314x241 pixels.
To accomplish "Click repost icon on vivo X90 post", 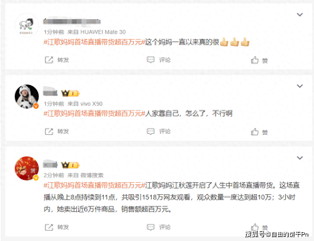I will [x=49, y=131].
